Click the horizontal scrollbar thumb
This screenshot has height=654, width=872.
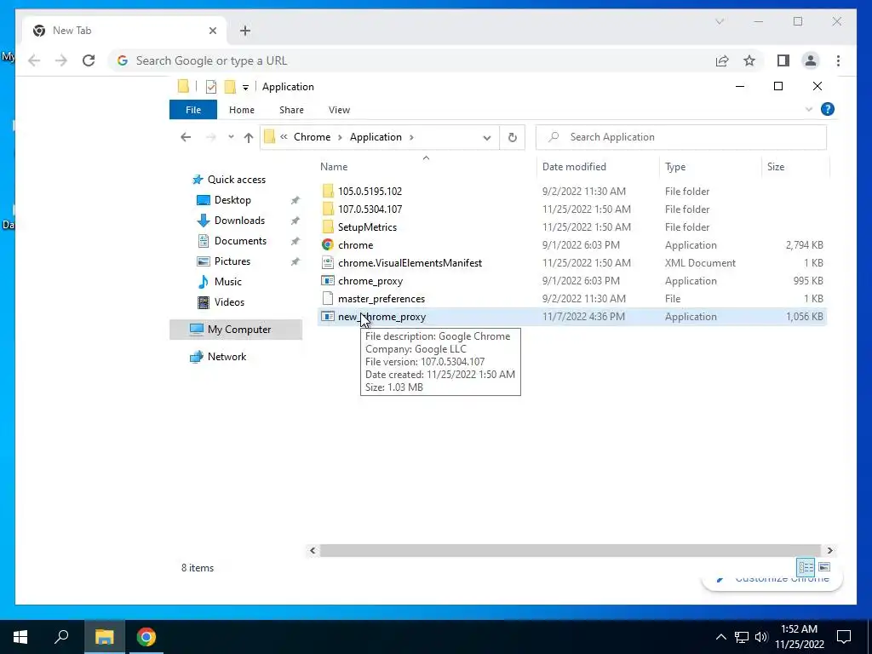570,551
